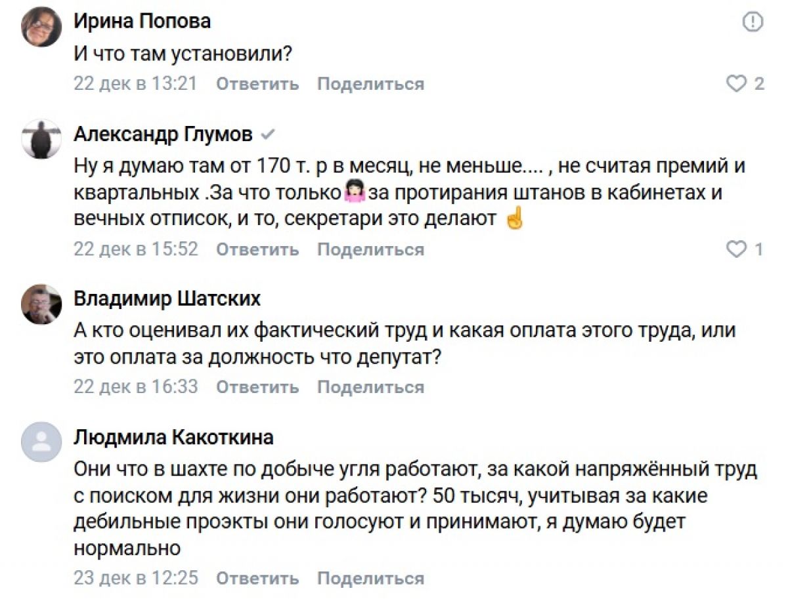788x603 pixels.
Task: Like Ирина Попова's comment with the heart
Action: pyautogui.click(x=737, y=84)
